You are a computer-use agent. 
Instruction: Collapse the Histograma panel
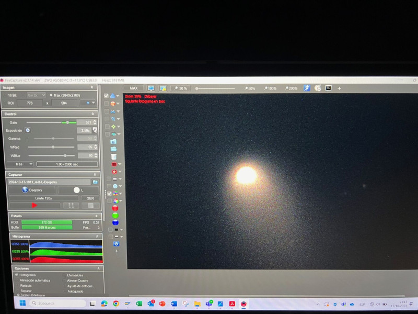(97, 237)
